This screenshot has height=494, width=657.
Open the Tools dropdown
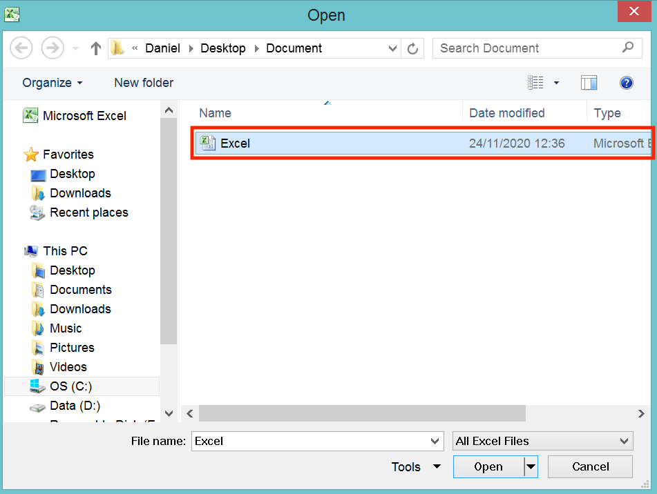tap(415, 466)
